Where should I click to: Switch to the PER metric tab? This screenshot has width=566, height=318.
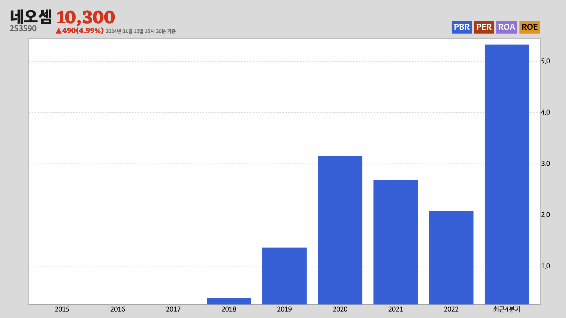[x=484, y=27]
